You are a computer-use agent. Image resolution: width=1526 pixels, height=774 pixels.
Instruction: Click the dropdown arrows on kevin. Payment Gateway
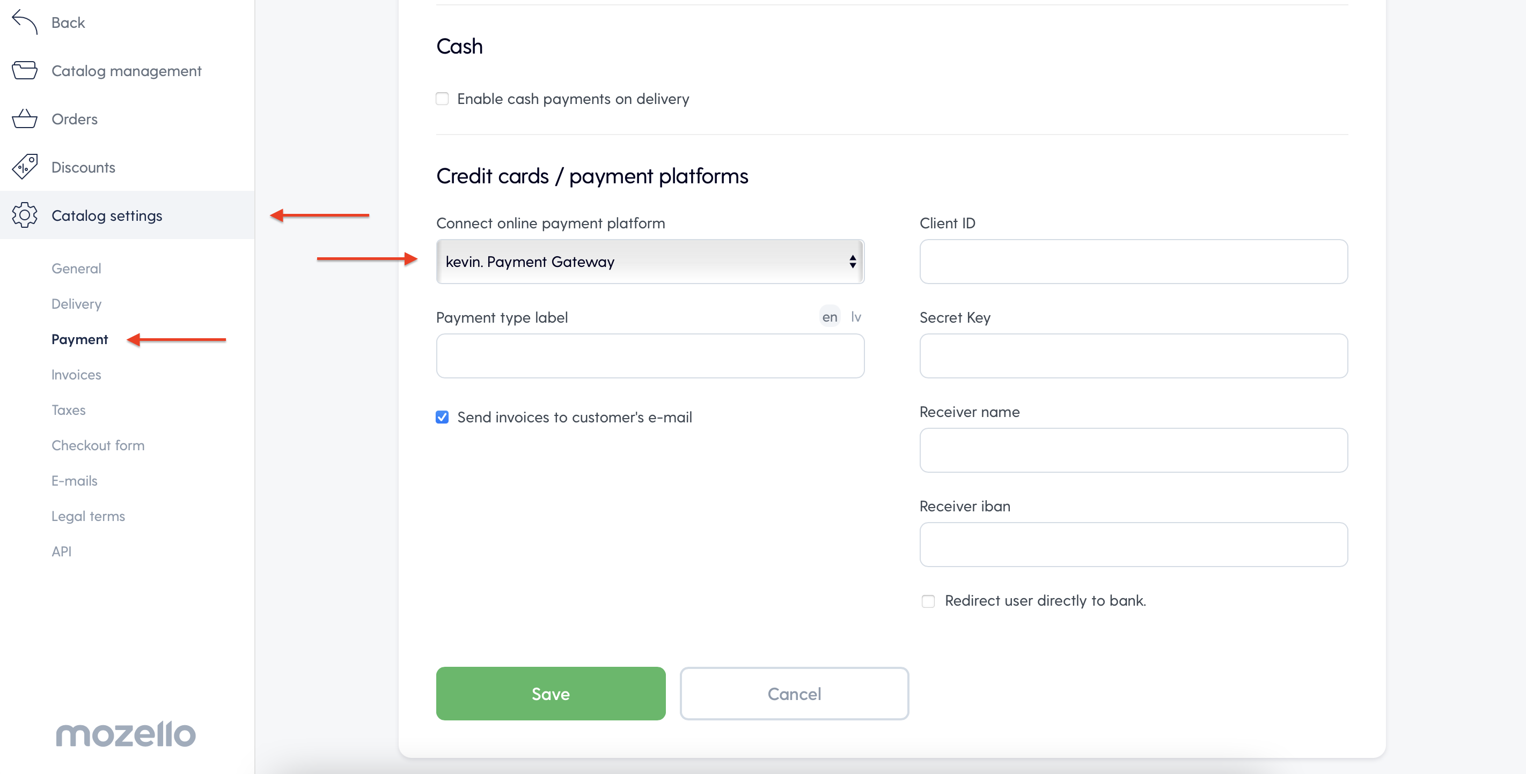click(852, 262)
